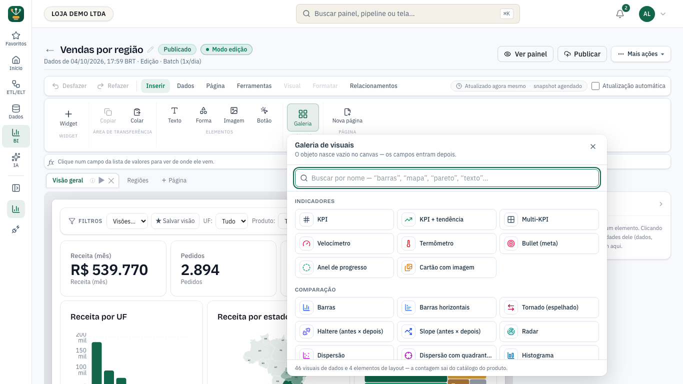Click the Publicar button
Viewport: 683px width, 384px height.
tap(582, 54)
